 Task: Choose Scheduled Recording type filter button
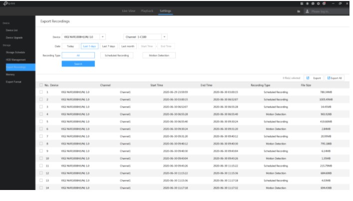[x=117, y=55]
